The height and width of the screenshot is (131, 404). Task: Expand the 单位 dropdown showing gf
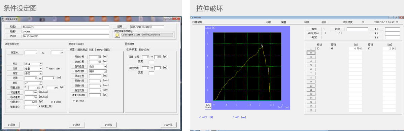pyautogui.click(x=33, y=83)
